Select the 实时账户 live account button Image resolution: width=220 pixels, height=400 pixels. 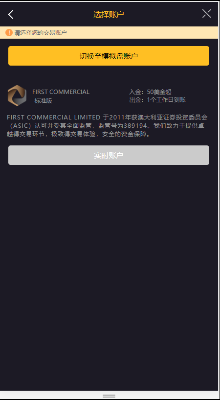(109, 155)
